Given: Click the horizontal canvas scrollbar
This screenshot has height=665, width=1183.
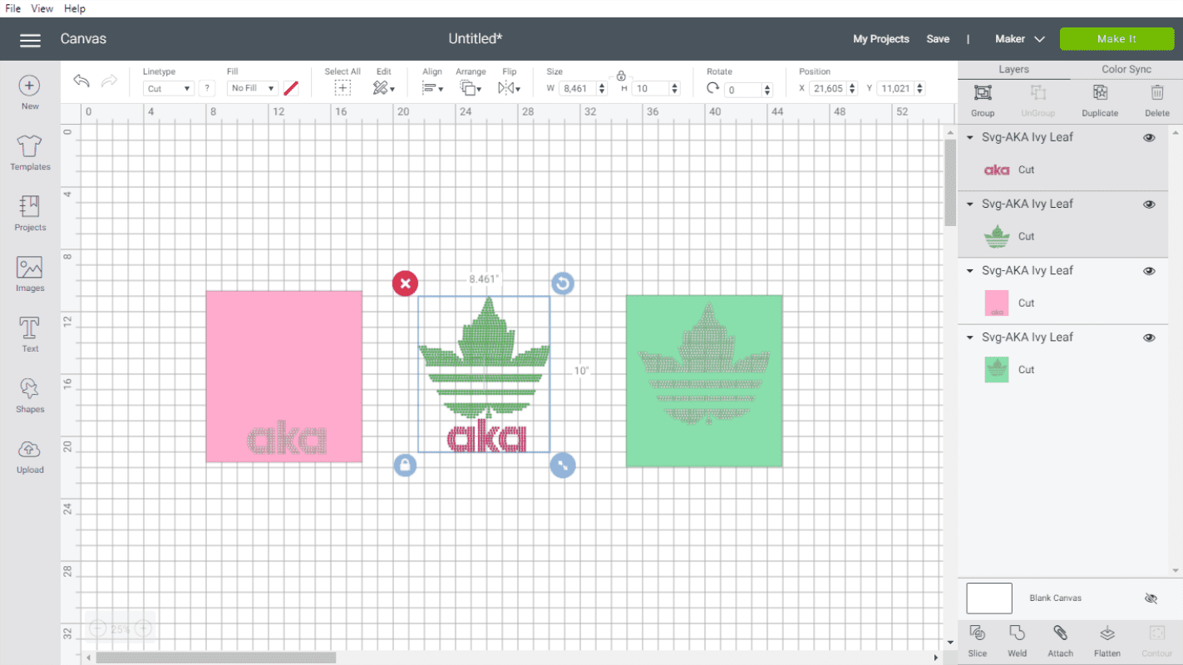Looking at the screenshot, I should click(x=216, y=658).
